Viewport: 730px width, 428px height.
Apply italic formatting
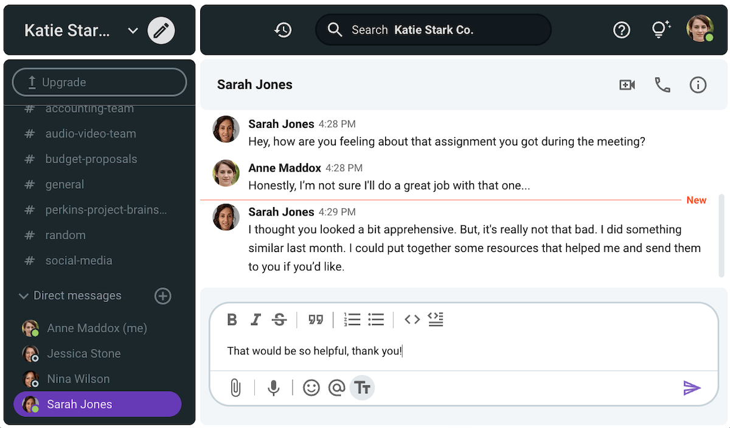256,320
